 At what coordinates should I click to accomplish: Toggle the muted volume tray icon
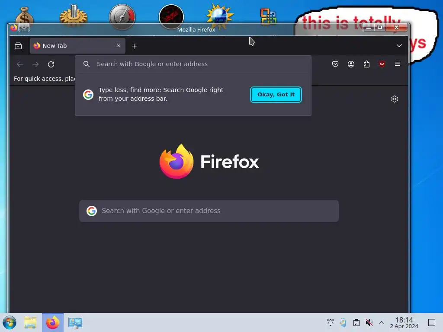coord(369,322)
